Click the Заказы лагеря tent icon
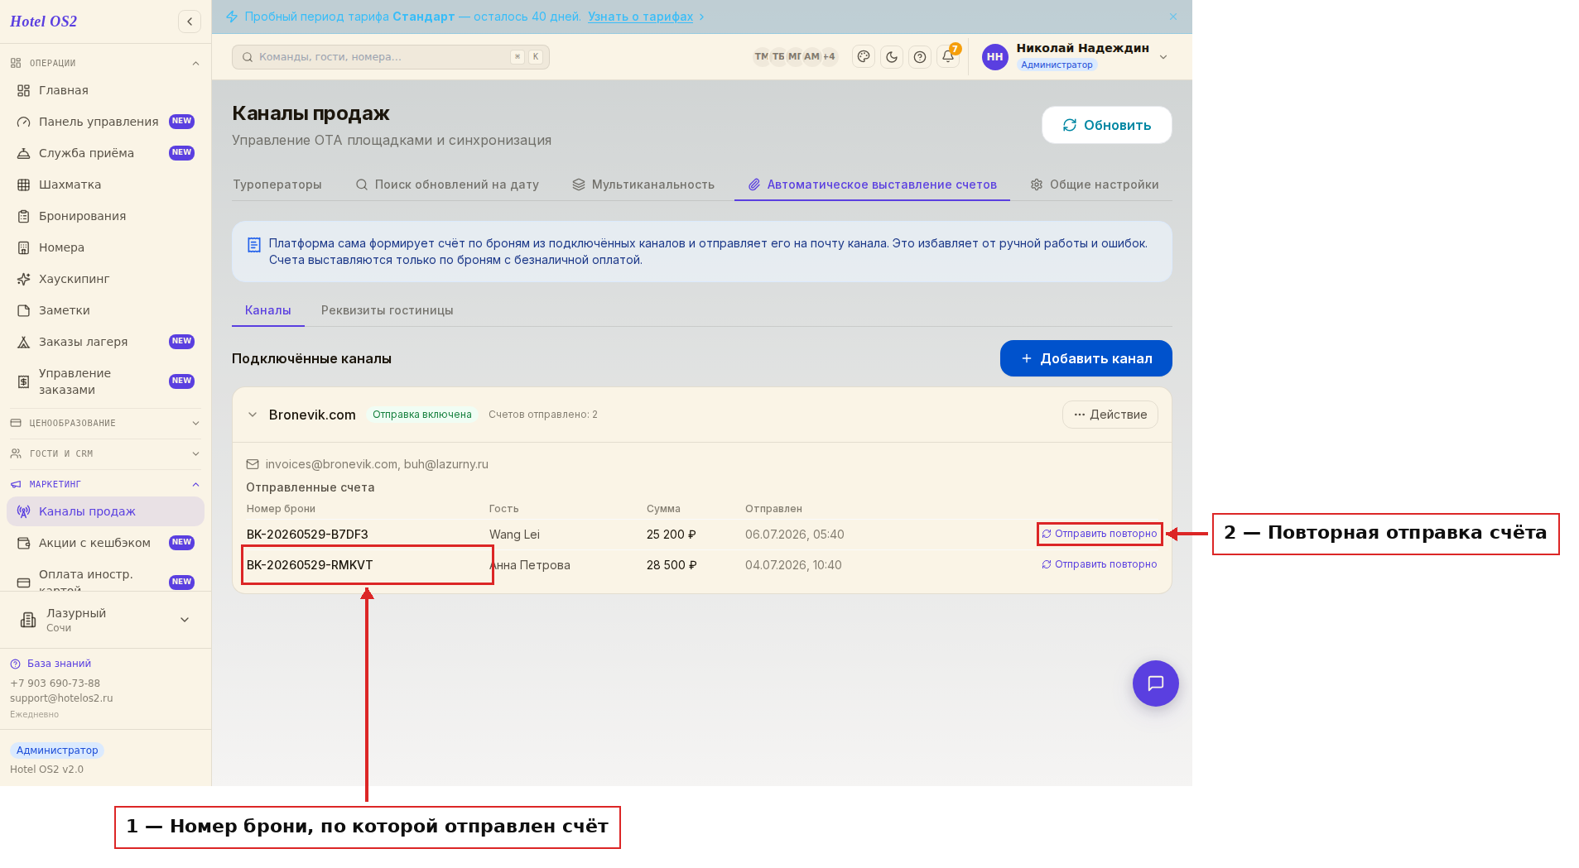 [23, 342]
